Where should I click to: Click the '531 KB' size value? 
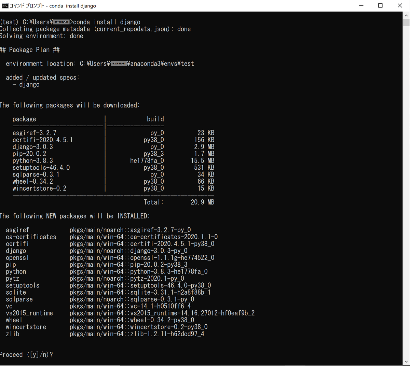pos(204,168)
